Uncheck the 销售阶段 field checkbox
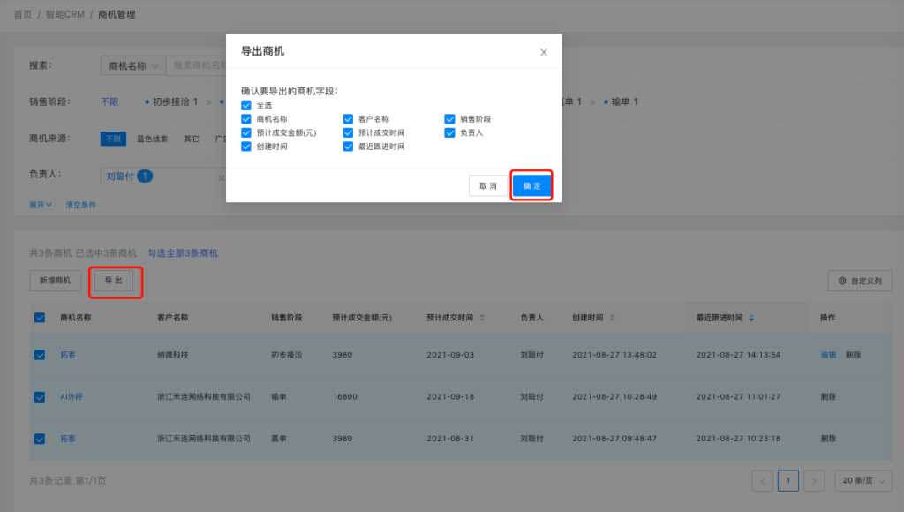 pyautogui.click(x=450, y=118)
